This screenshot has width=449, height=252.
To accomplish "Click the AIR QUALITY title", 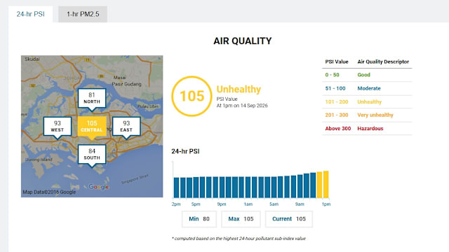I will 243,41.
